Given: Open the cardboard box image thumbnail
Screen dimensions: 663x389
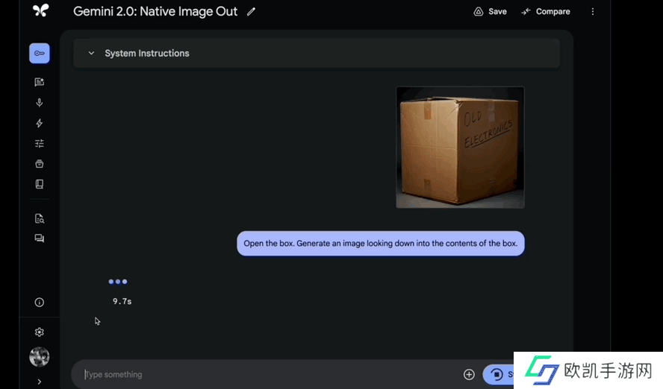Looking at the screenshot, I should tap(460, 148).
